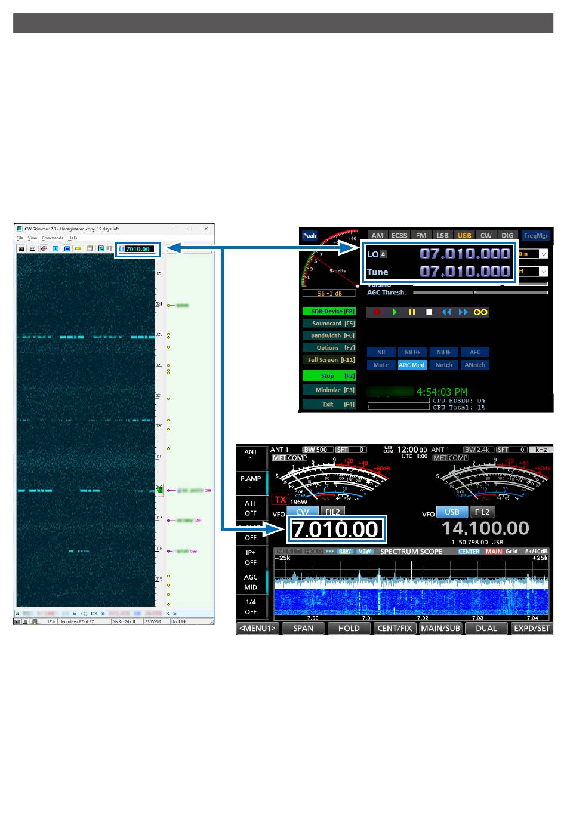Switch to Full Screen [F11]
This screenshot has height=828, width=567.
click(x=329, y=360)
